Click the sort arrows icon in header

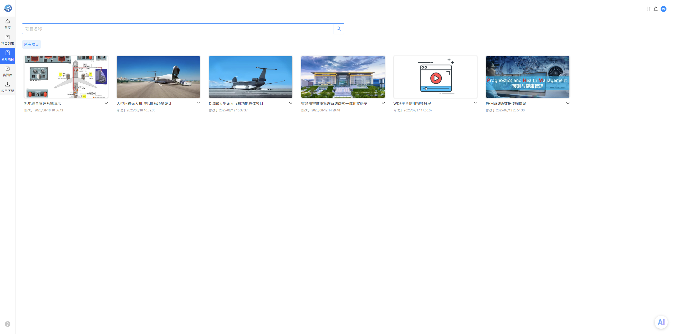tap(648, 9)
